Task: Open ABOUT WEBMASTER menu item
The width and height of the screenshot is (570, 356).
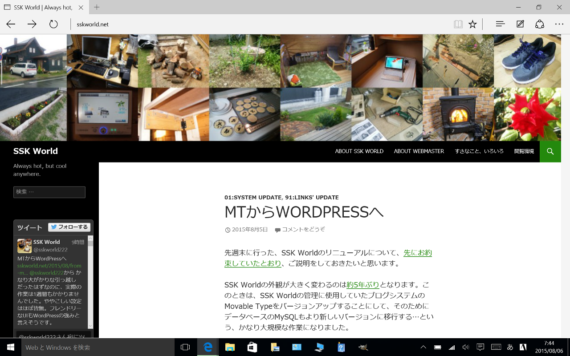Action: pyautogui.click(x=419, y=151)
